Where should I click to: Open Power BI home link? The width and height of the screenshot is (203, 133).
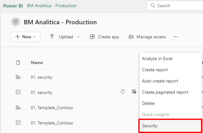pyautogui.click(x=13, y=6)
